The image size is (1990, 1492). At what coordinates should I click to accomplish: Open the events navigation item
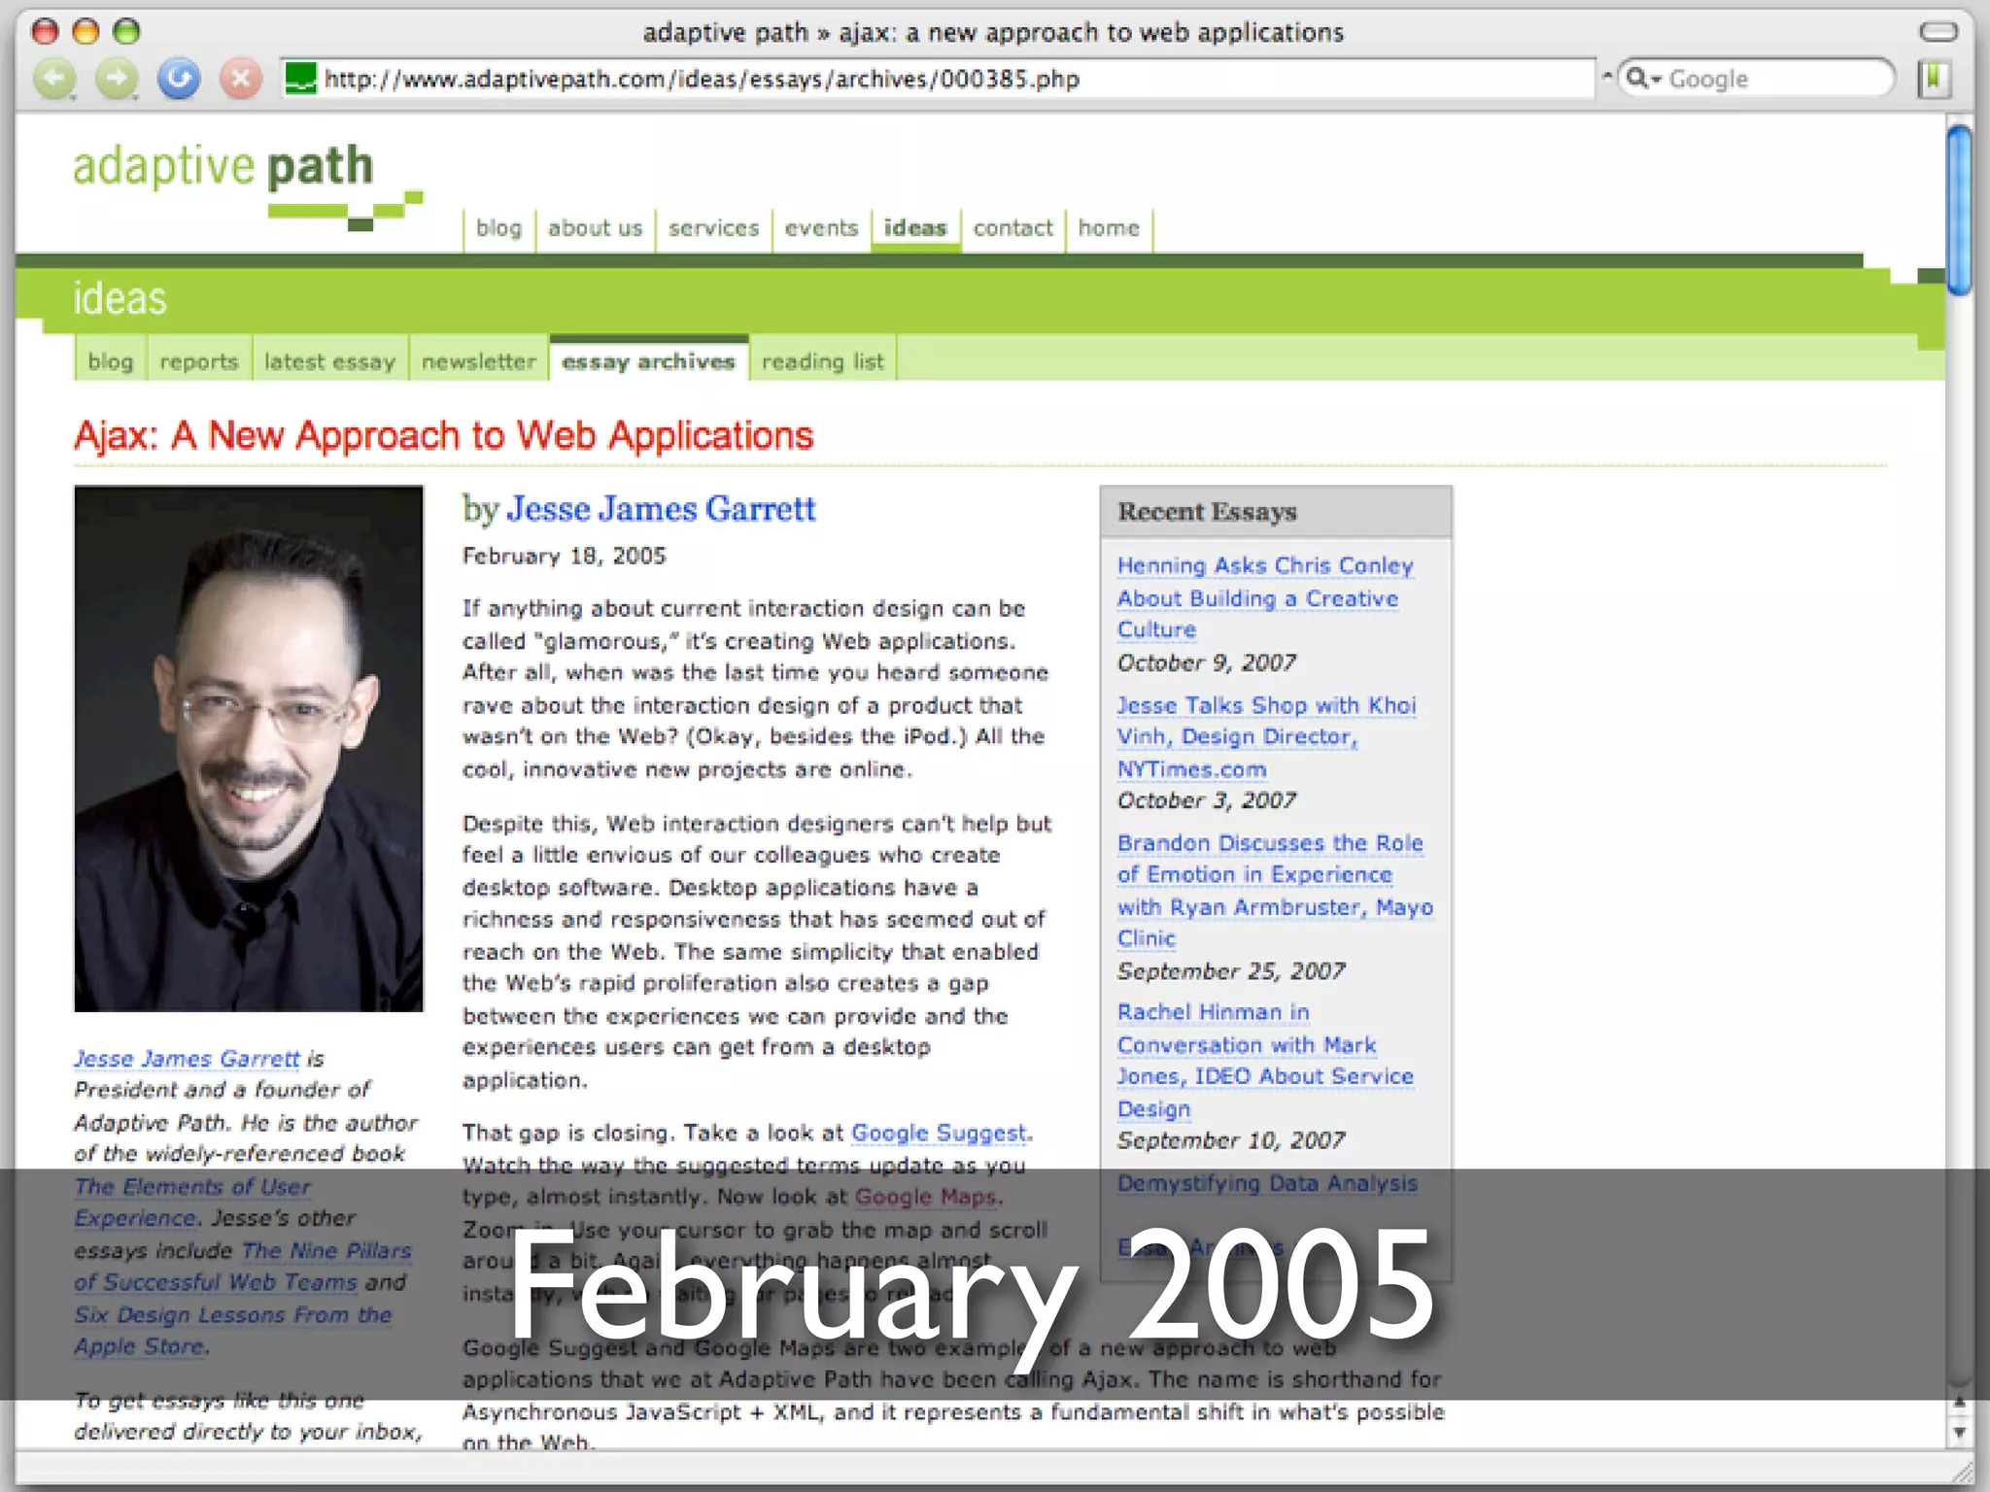[x=821, y=228]
